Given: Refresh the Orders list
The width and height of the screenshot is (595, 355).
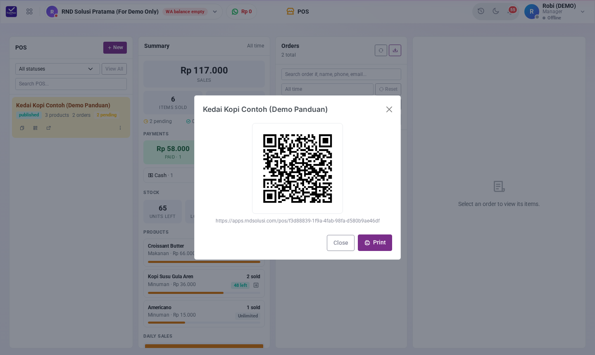Looking at the screenshot, I should point(381,50).
